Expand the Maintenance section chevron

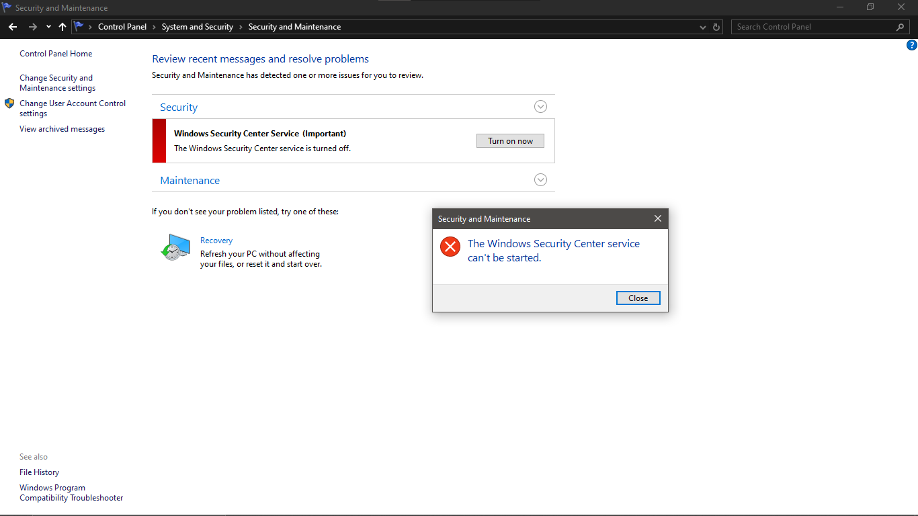(x=540, y=180)
